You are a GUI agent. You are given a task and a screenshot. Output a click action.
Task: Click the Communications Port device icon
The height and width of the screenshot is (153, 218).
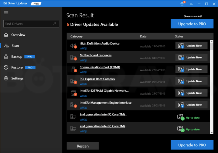pyautogui.click(x=74, y=70)
